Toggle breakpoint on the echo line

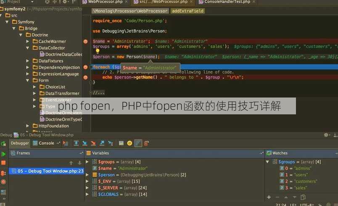86,77
